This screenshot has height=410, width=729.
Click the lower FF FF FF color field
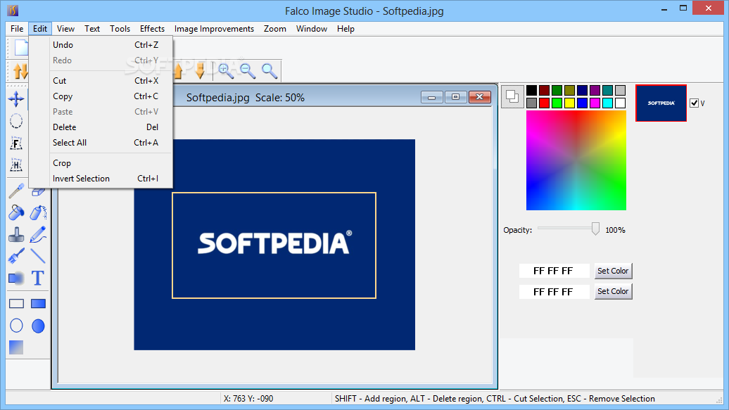(554, 291)
